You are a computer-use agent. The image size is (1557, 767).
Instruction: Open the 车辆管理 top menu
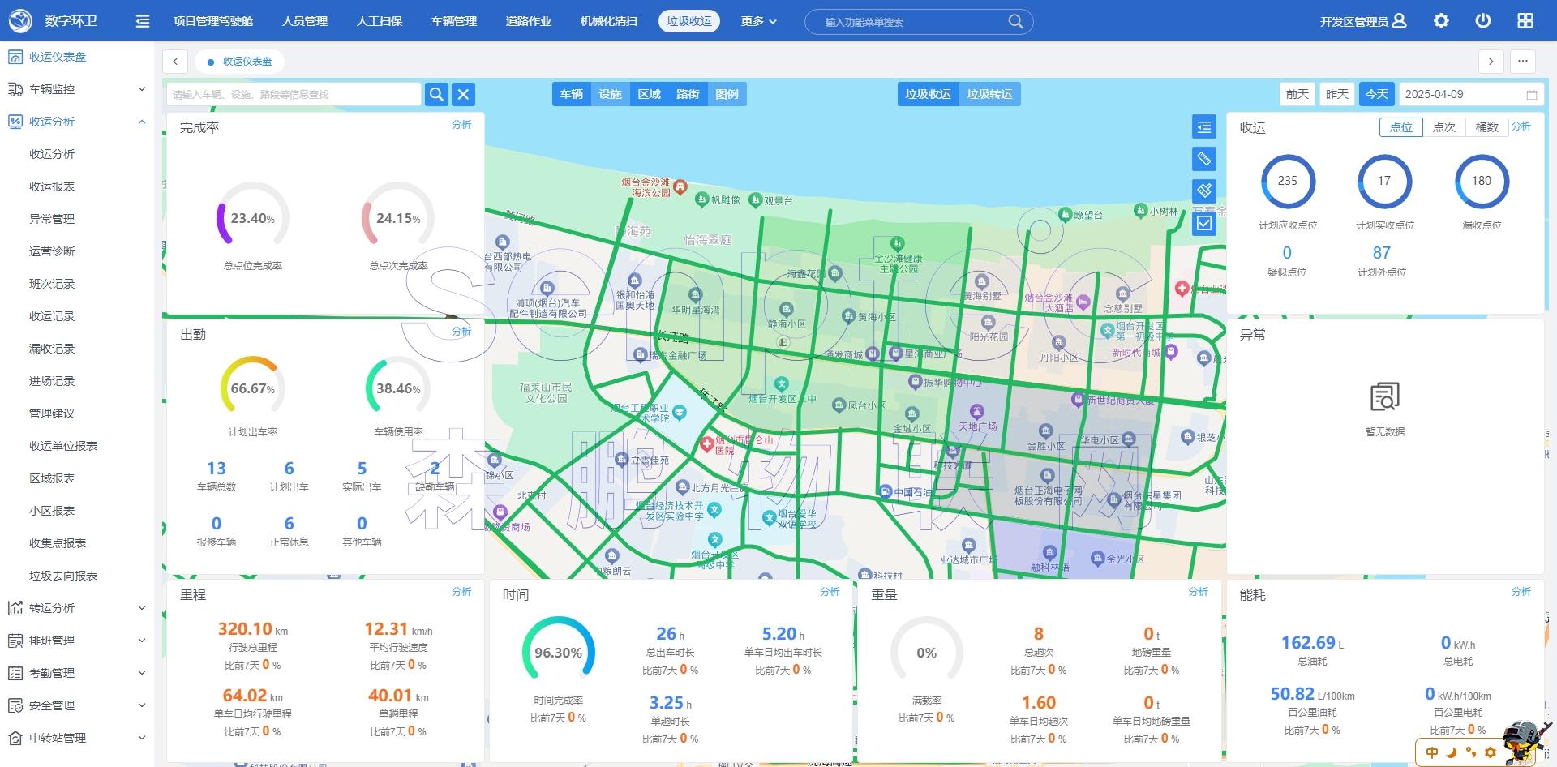(x=454, y=21)
